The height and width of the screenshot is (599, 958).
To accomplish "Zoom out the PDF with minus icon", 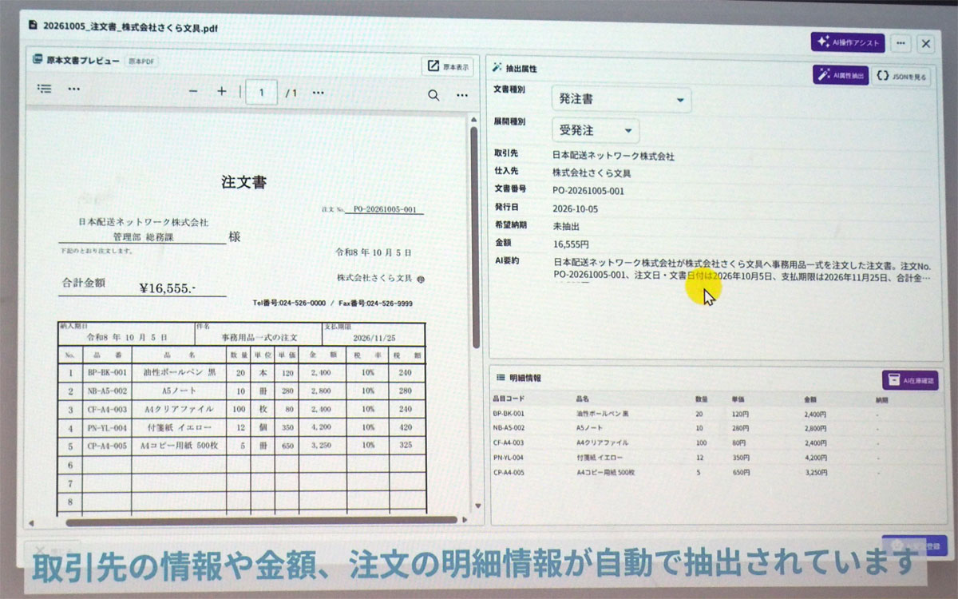I will pyautogui.click(x=192, y=92).
